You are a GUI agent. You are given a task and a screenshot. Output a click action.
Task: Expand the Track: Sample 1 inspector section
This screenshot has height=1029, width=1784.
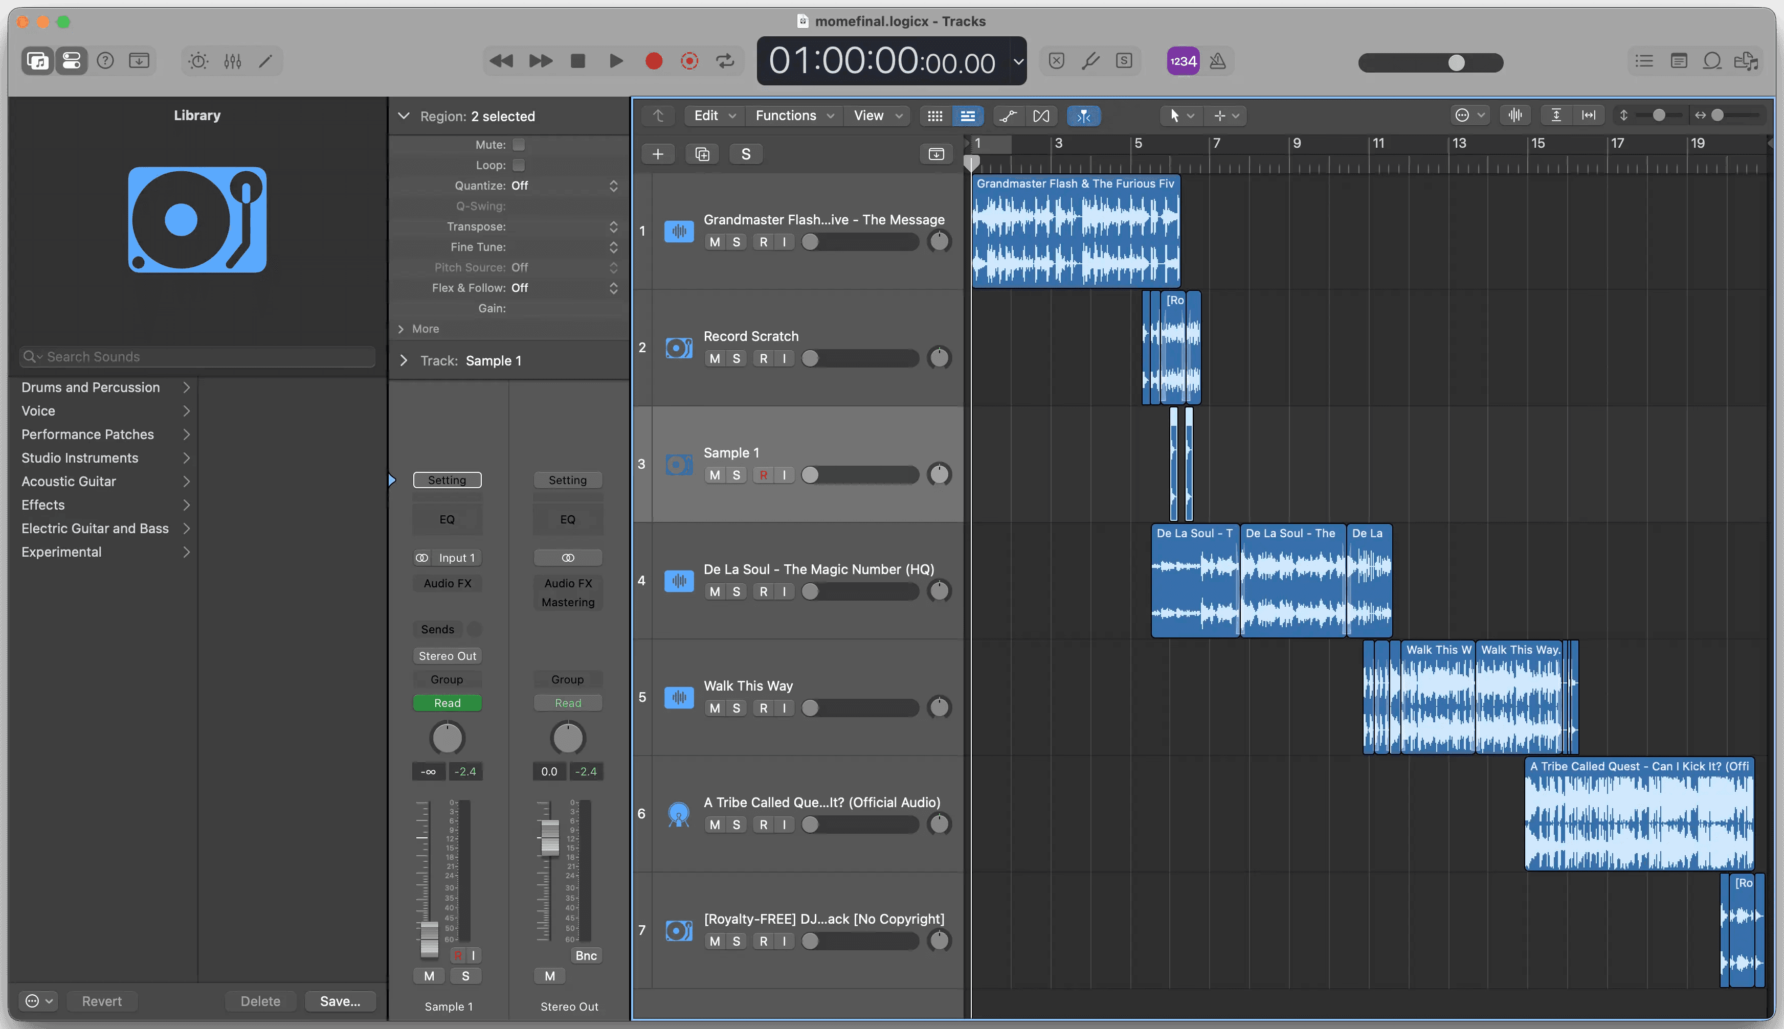[x=404, y=360]
